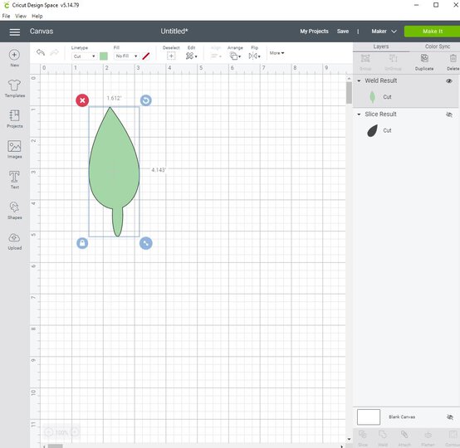
Task: Toggle Blank Canvas visibility
Action: pos(450,417)
